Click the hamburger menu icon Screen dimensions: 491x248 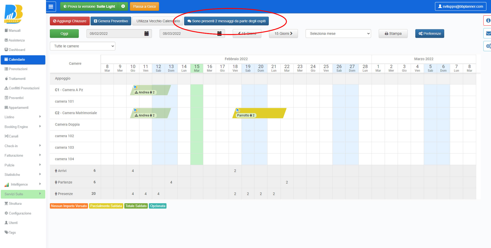[51, 7]
